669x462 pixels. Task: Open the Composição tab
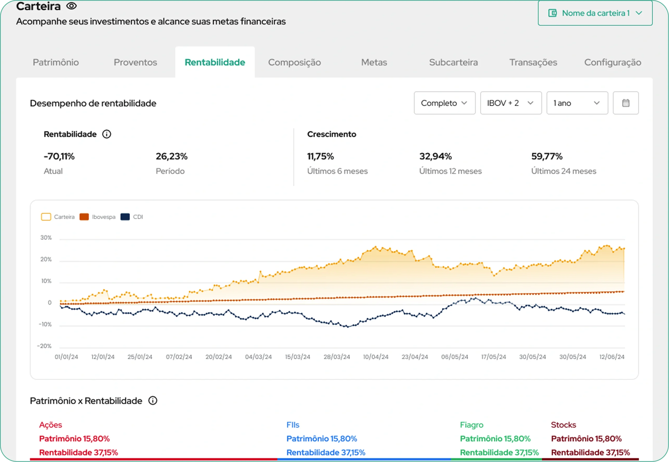coord(295,62)
